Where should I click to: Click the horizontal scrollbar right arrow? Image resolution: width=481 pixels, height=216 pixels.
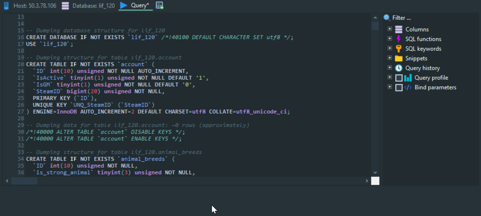pos(367,181)
